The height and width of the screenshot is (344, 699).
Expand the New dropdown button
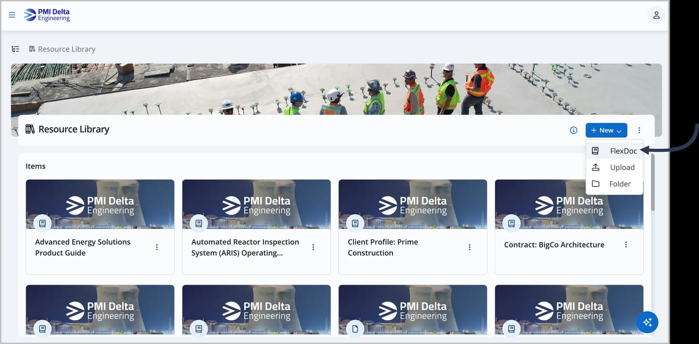(x=606, y=130)
